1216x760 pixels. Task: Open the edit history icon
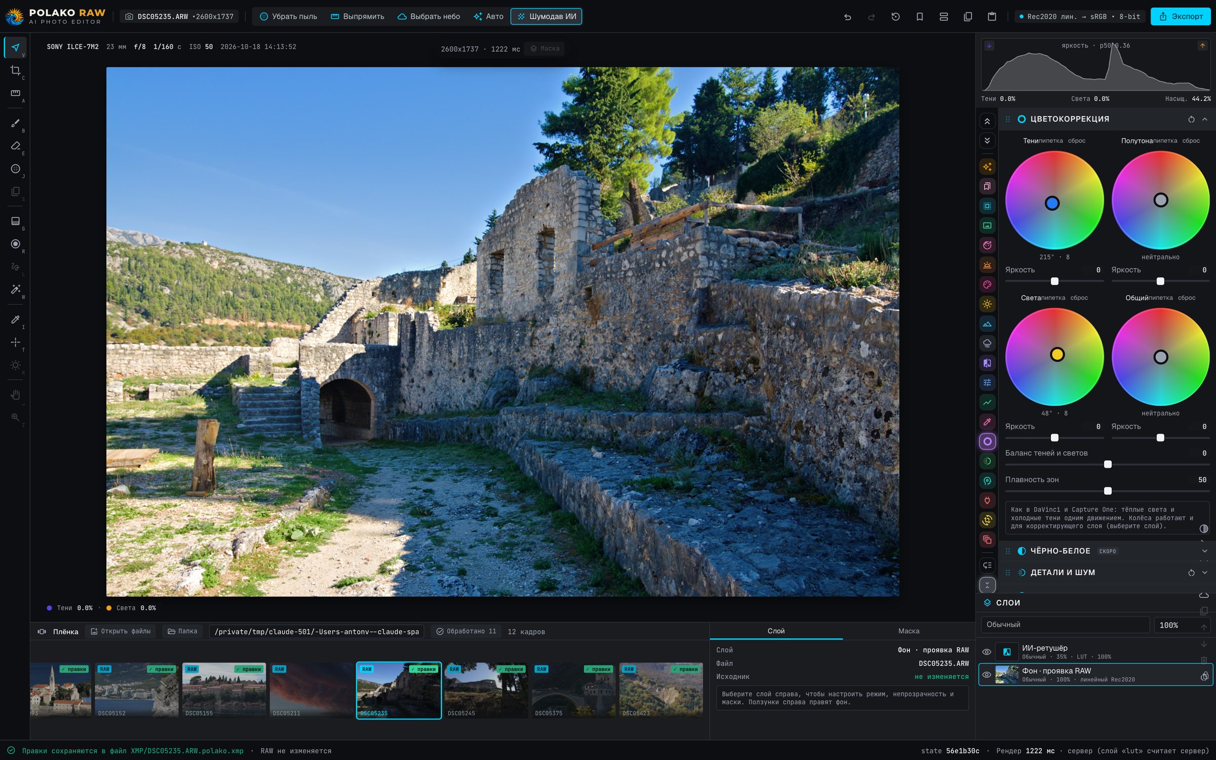[896, 17]
